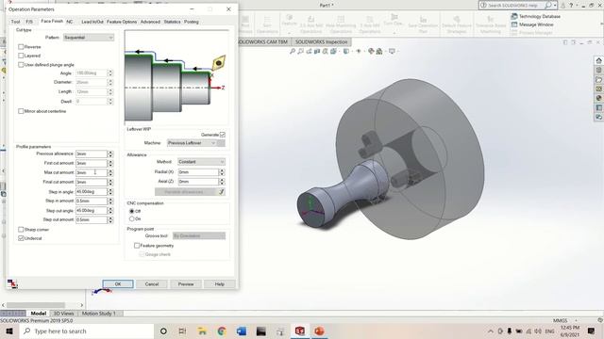Click the Zoom to Fit view icon

(293, 51)
